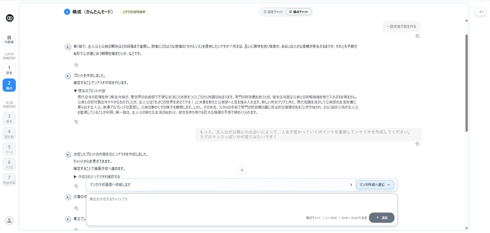The image size is (490, 233).
Task: Open PJ詳細 project details
Action: pyautogui.click(x=9, y=39)
